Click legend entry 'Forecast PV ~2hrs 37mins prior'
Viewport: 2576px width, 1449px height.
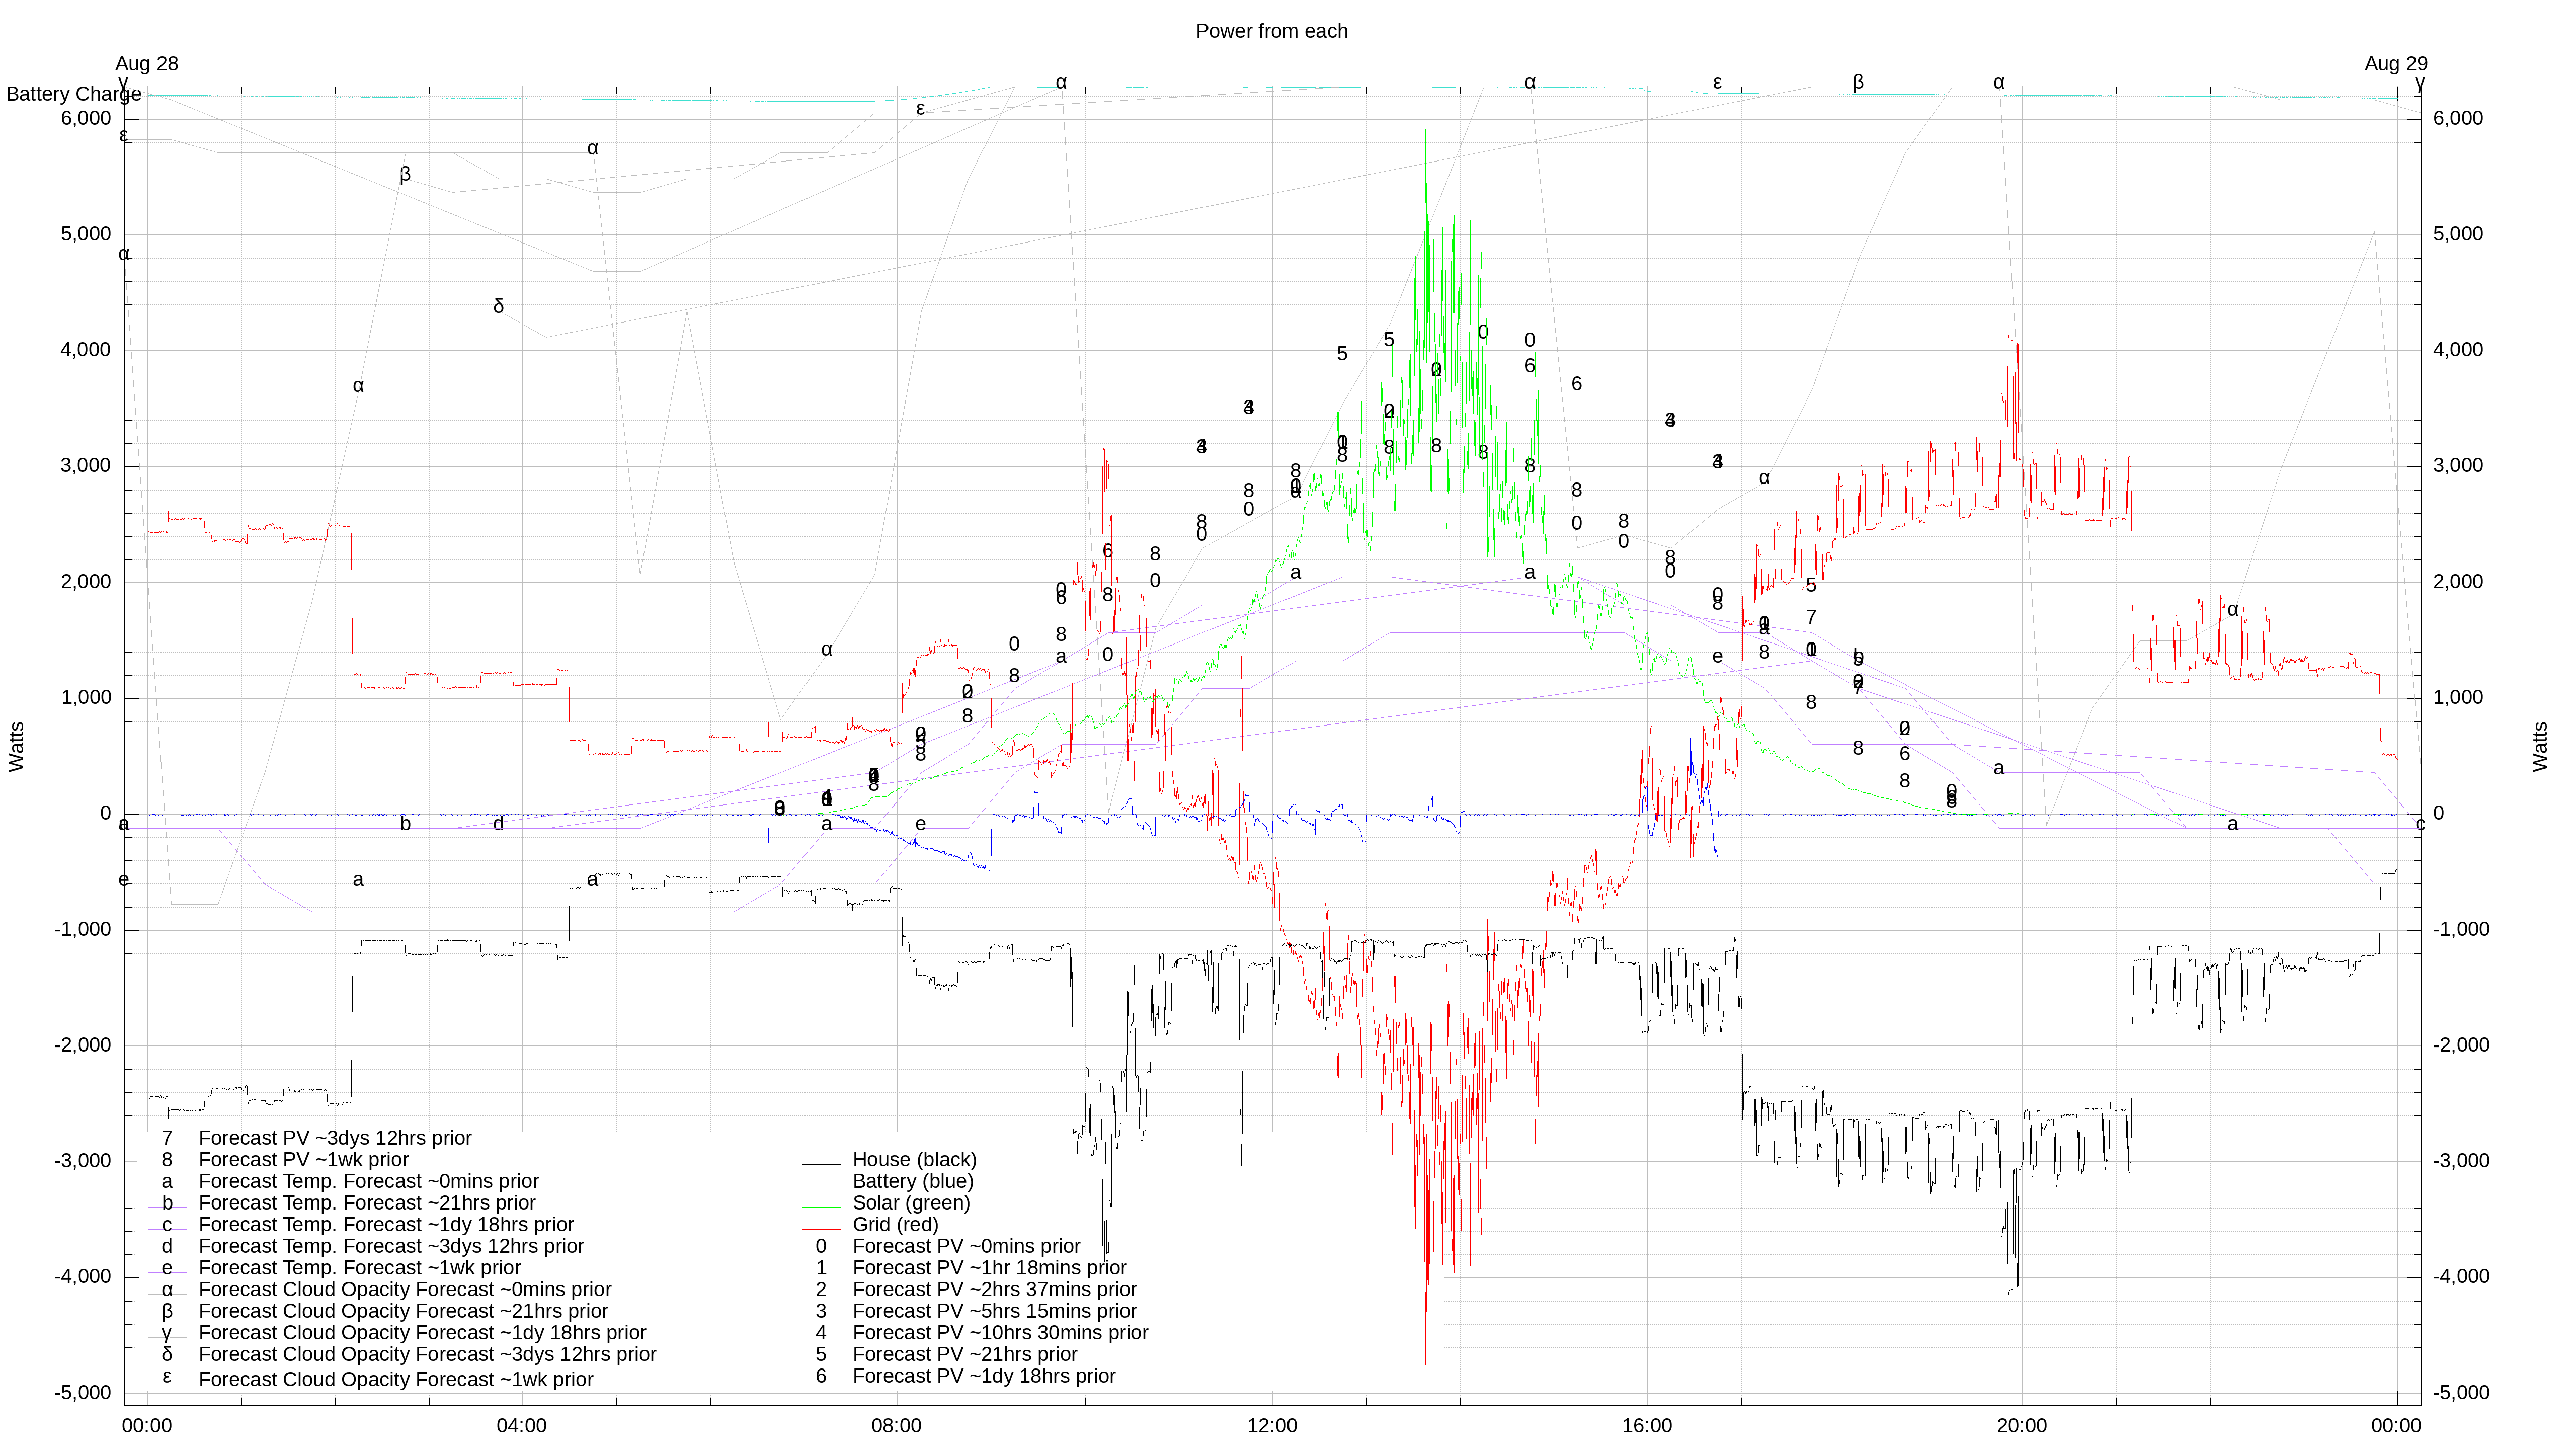(x=994, y=1289)
